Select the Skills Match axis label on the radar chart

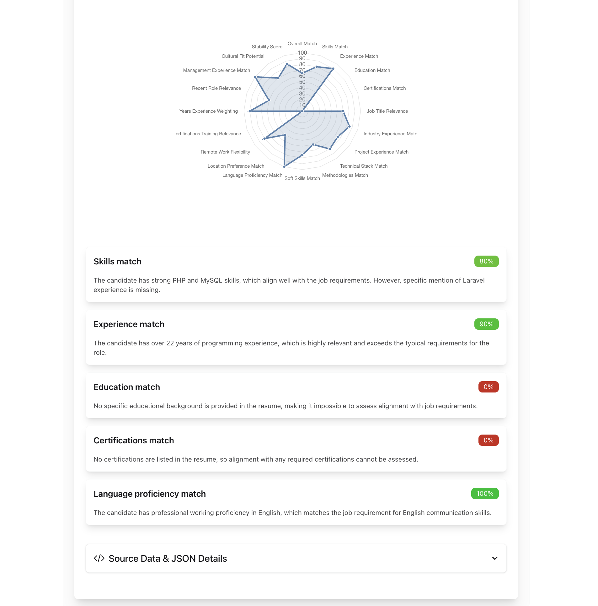click(334, 46)
